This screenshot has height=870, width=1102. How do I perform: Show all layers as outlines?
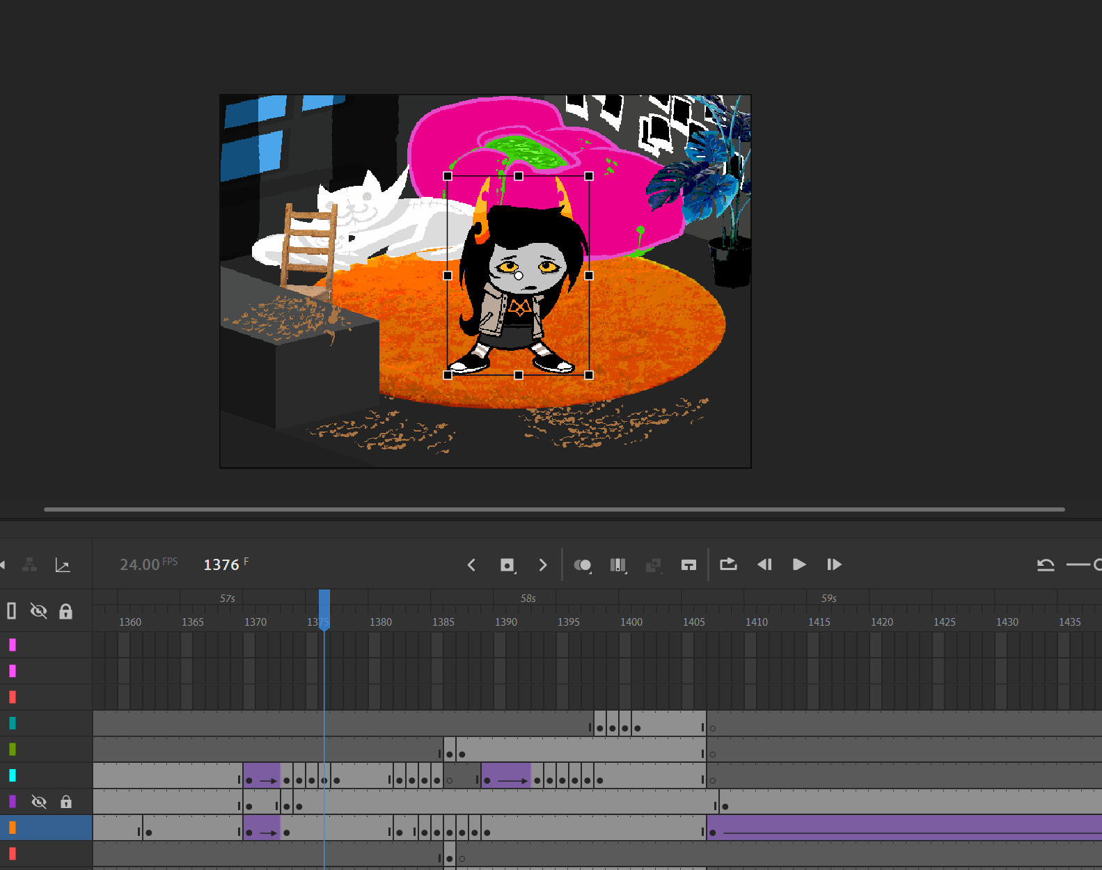(x=11, y=611)
